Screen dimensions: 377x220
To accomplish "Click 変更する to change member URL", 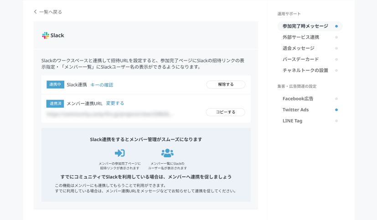I will point(115,103).
